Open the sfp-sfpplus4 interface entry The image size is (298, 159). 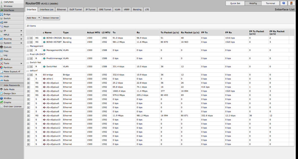click(x=53, y=95)
